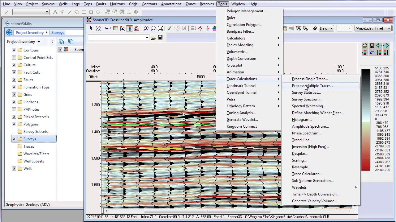Toggle the color bar display icon

point(129,28)
